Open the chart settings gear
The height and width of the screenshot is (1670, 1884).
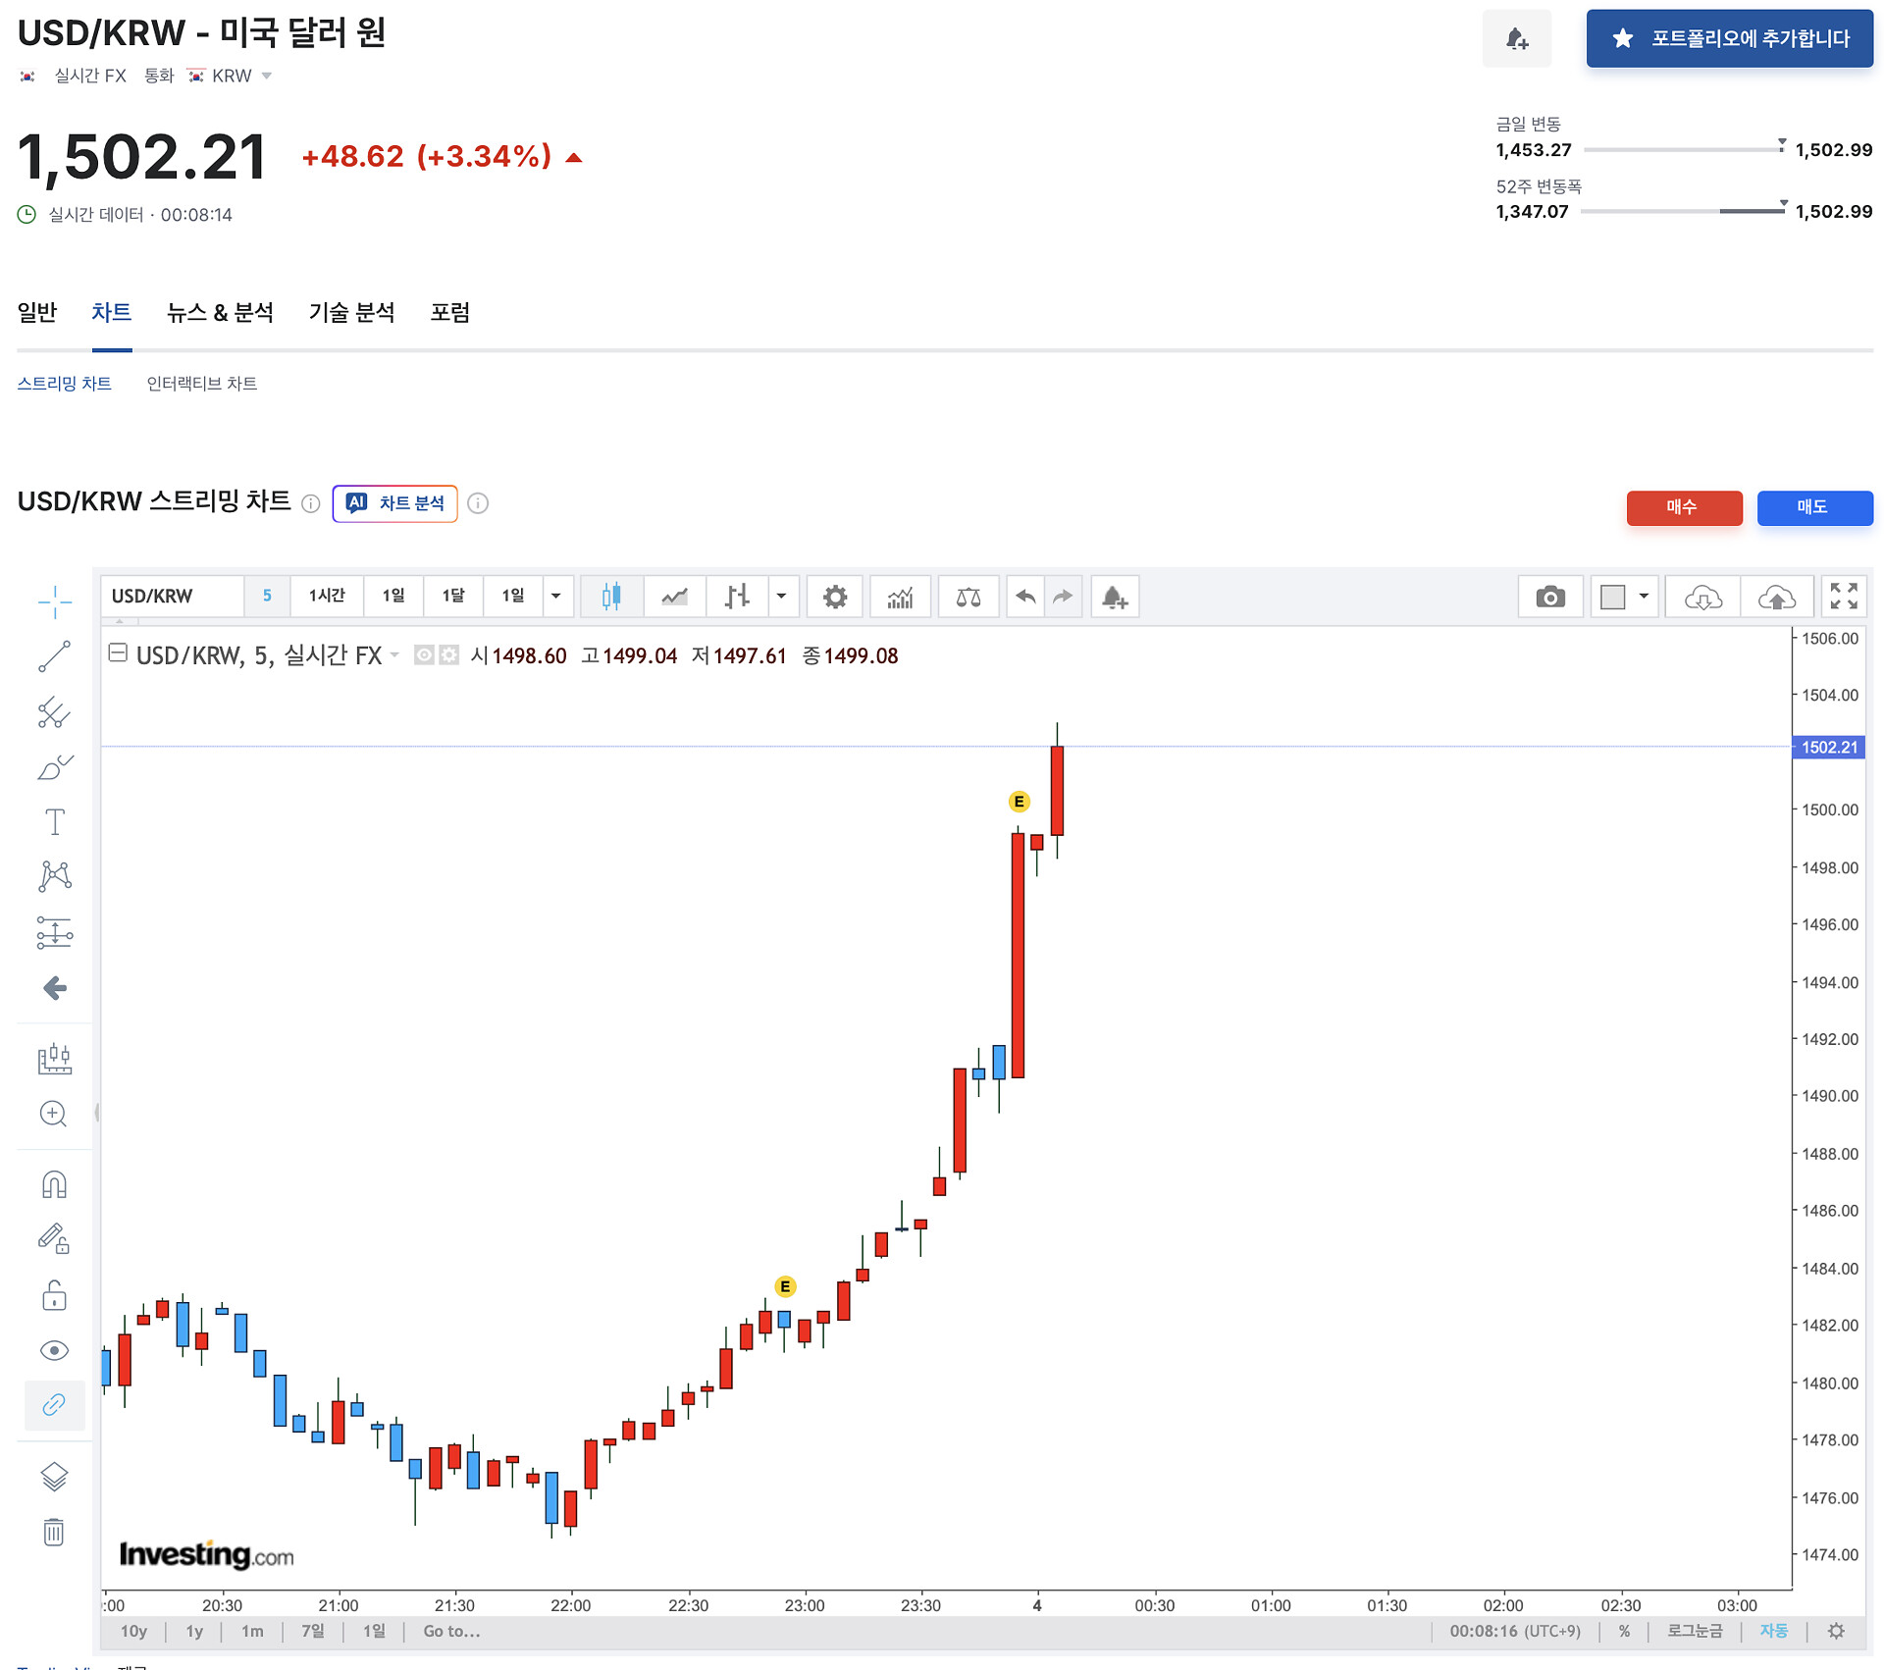coord(834,597)
